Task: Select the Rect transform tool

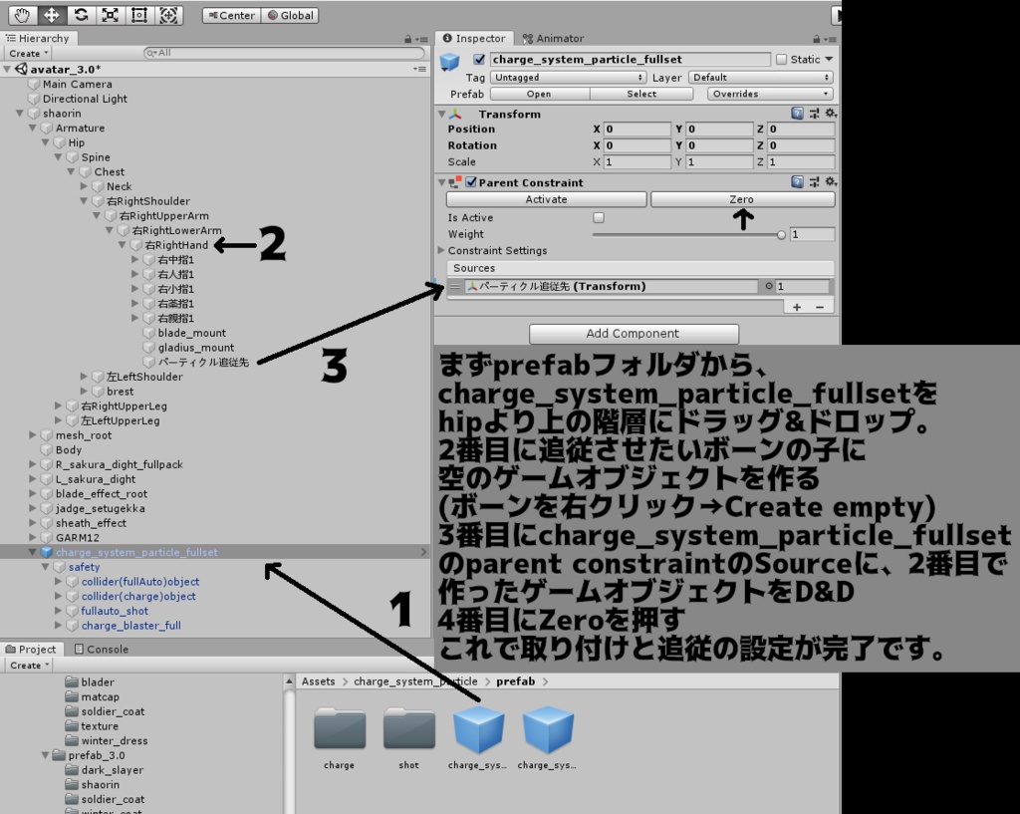Action: [x=139, y=15]
